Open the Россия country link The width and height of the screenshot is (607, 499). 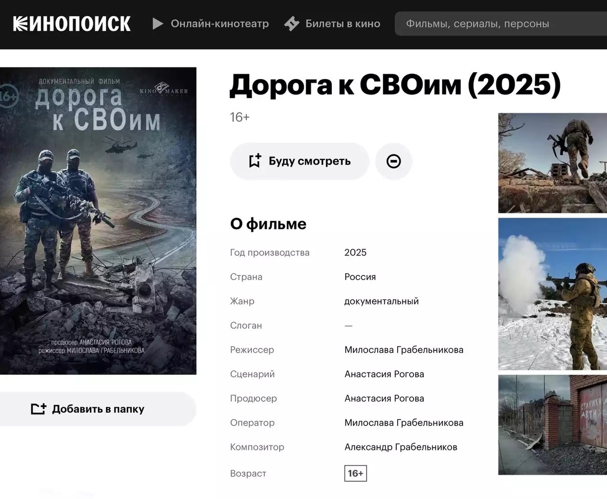360,277
